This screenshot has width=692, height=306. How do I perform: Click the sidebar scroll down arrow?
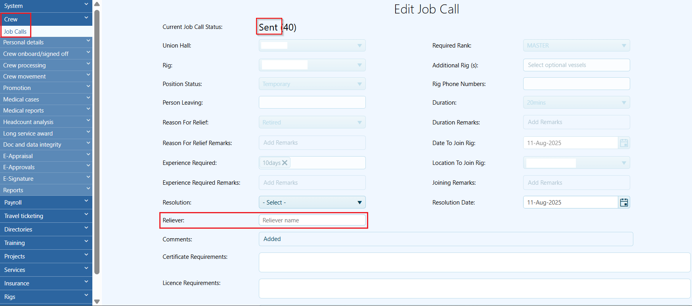point(97,302)
